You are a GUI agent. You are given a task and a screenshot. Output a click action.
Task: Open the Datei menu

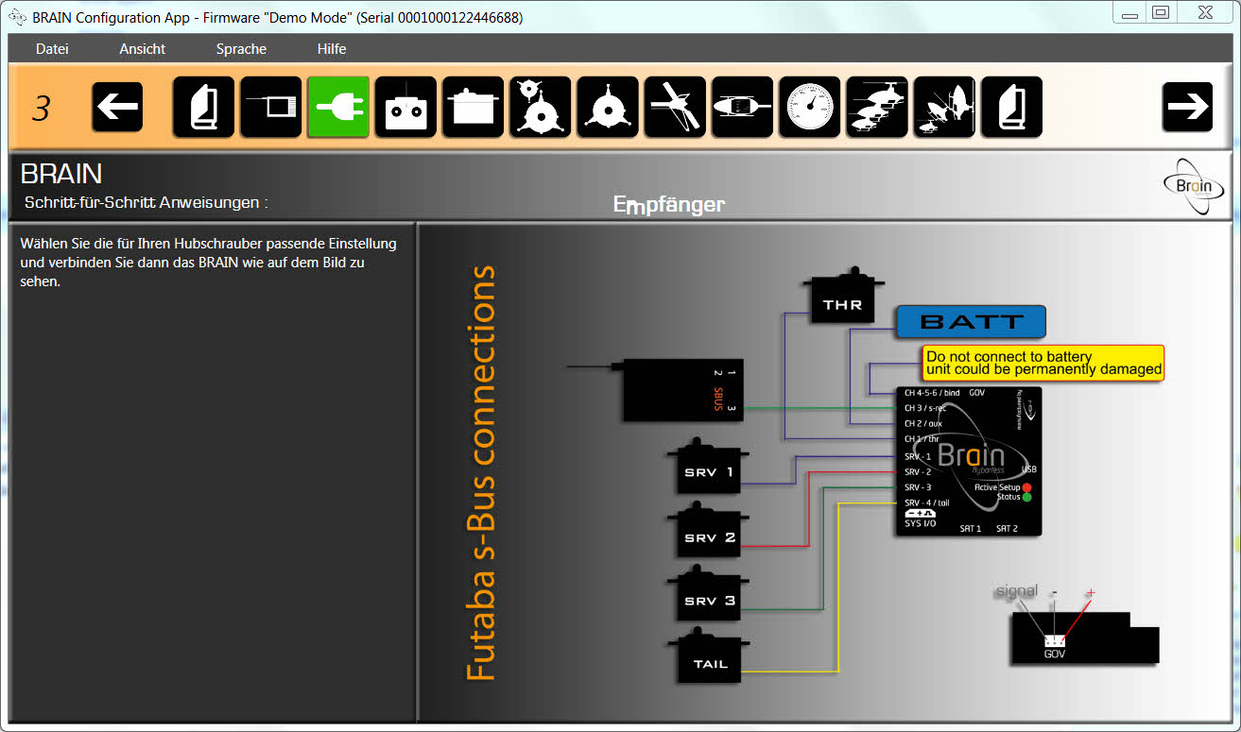(52, 48)
